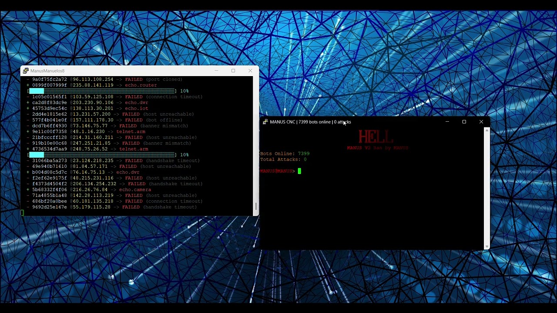The width and height of the screenshot is (557, 313).
Task: Click the PuTTY icon in MANUS CNC title bar
Action: tap(265, 122)
